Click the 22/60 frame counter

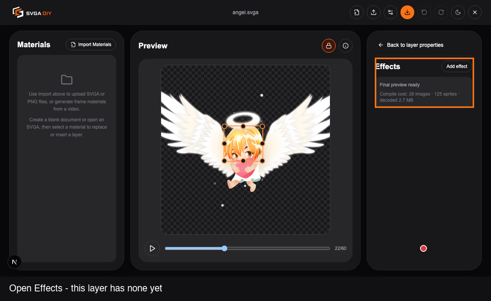[x=341, y=248]
